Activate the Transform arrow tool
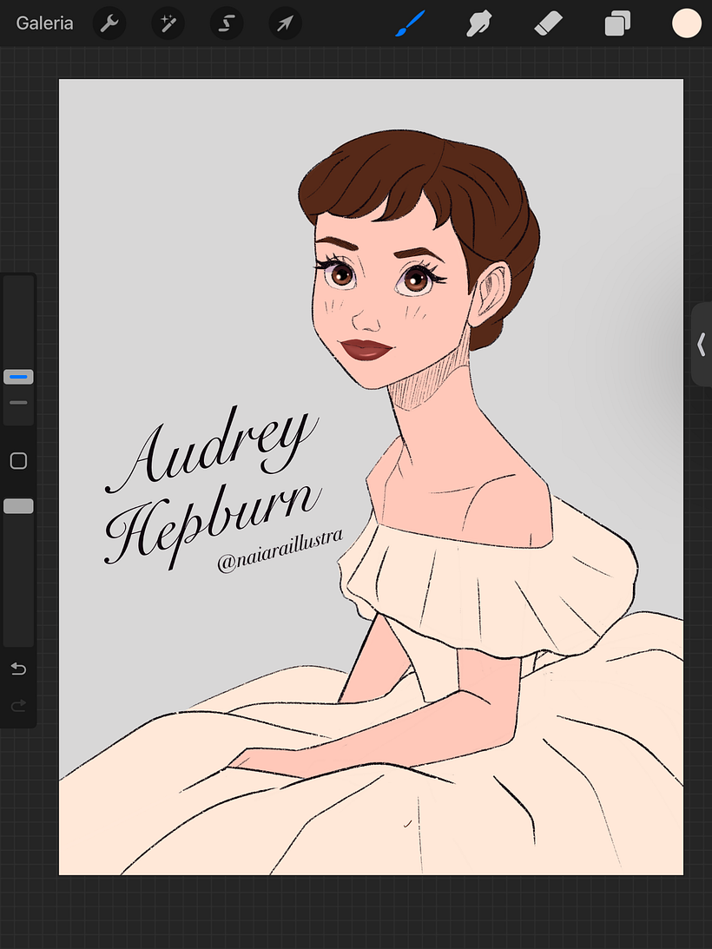 pos(285,23)
